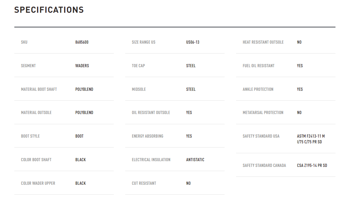353x201 pixels.
Task: Select the ENERGY ABSORBING label
Action: click(x=148, y=136)
